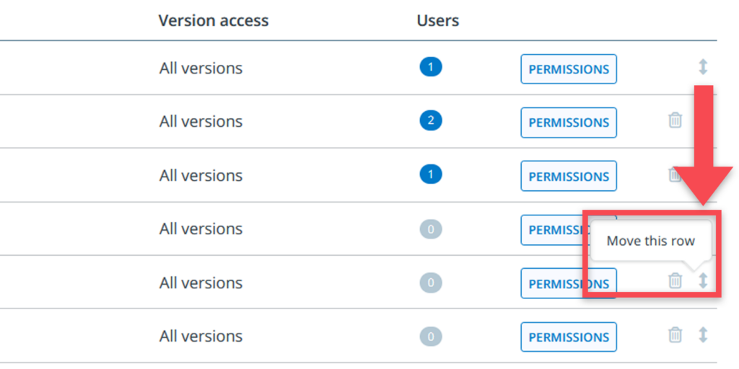Click the users badge showing 2
Viewport: 739px width, 369px height.
[x=431, y=121]
